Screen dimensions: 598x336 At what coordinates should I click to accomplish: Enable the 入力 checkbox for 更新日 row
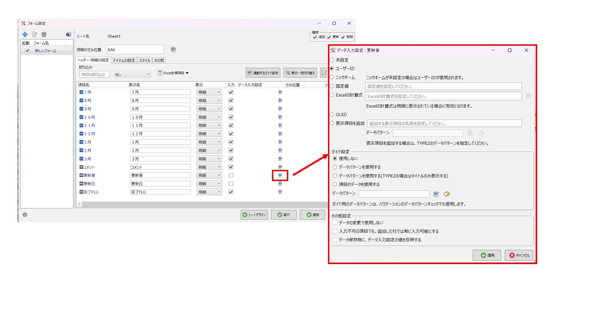pyautogui.click(x=230, y=183)
